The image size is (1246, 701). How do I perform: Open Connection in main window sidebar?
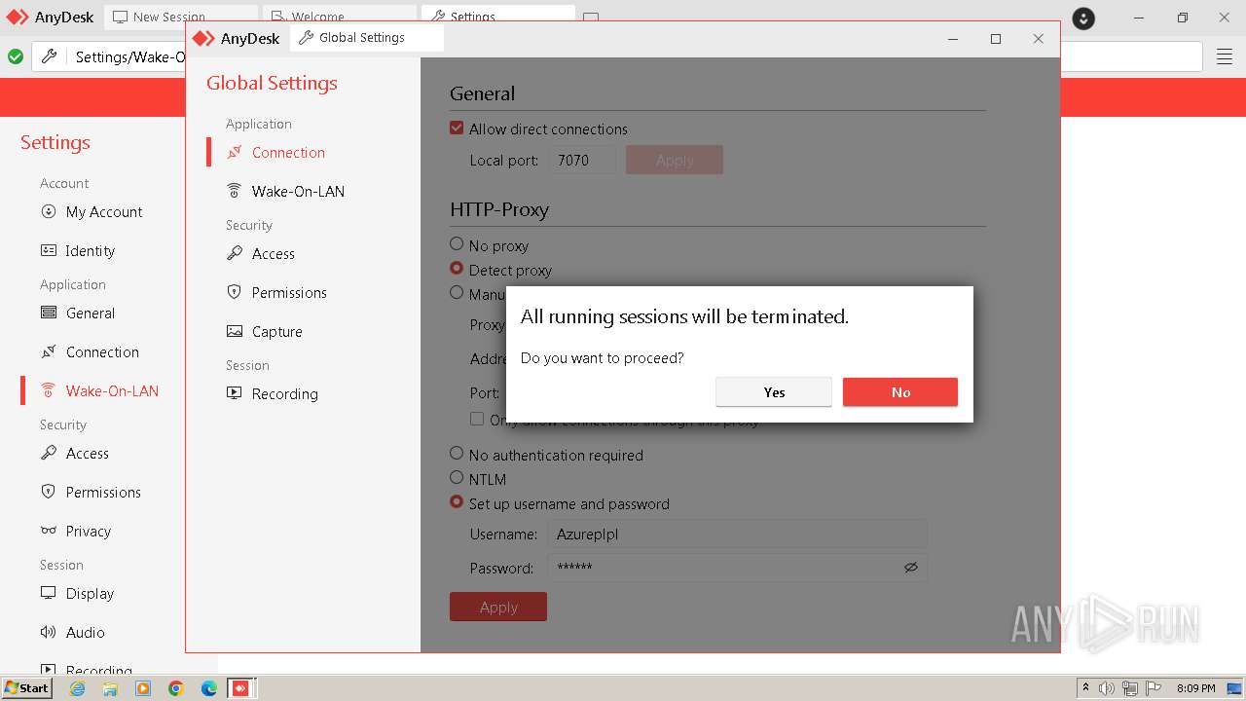(102, 351)
